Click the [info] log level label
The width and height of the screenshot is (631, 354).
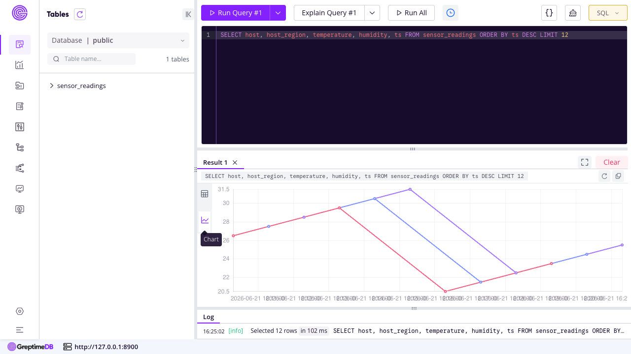coord(236,331)
